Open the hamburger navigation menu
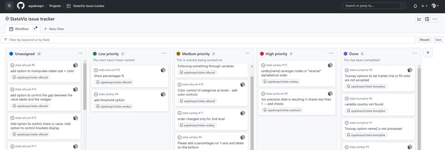Viewport: 445px width, 150px height. pyautogui.click(x=9, y=6)
